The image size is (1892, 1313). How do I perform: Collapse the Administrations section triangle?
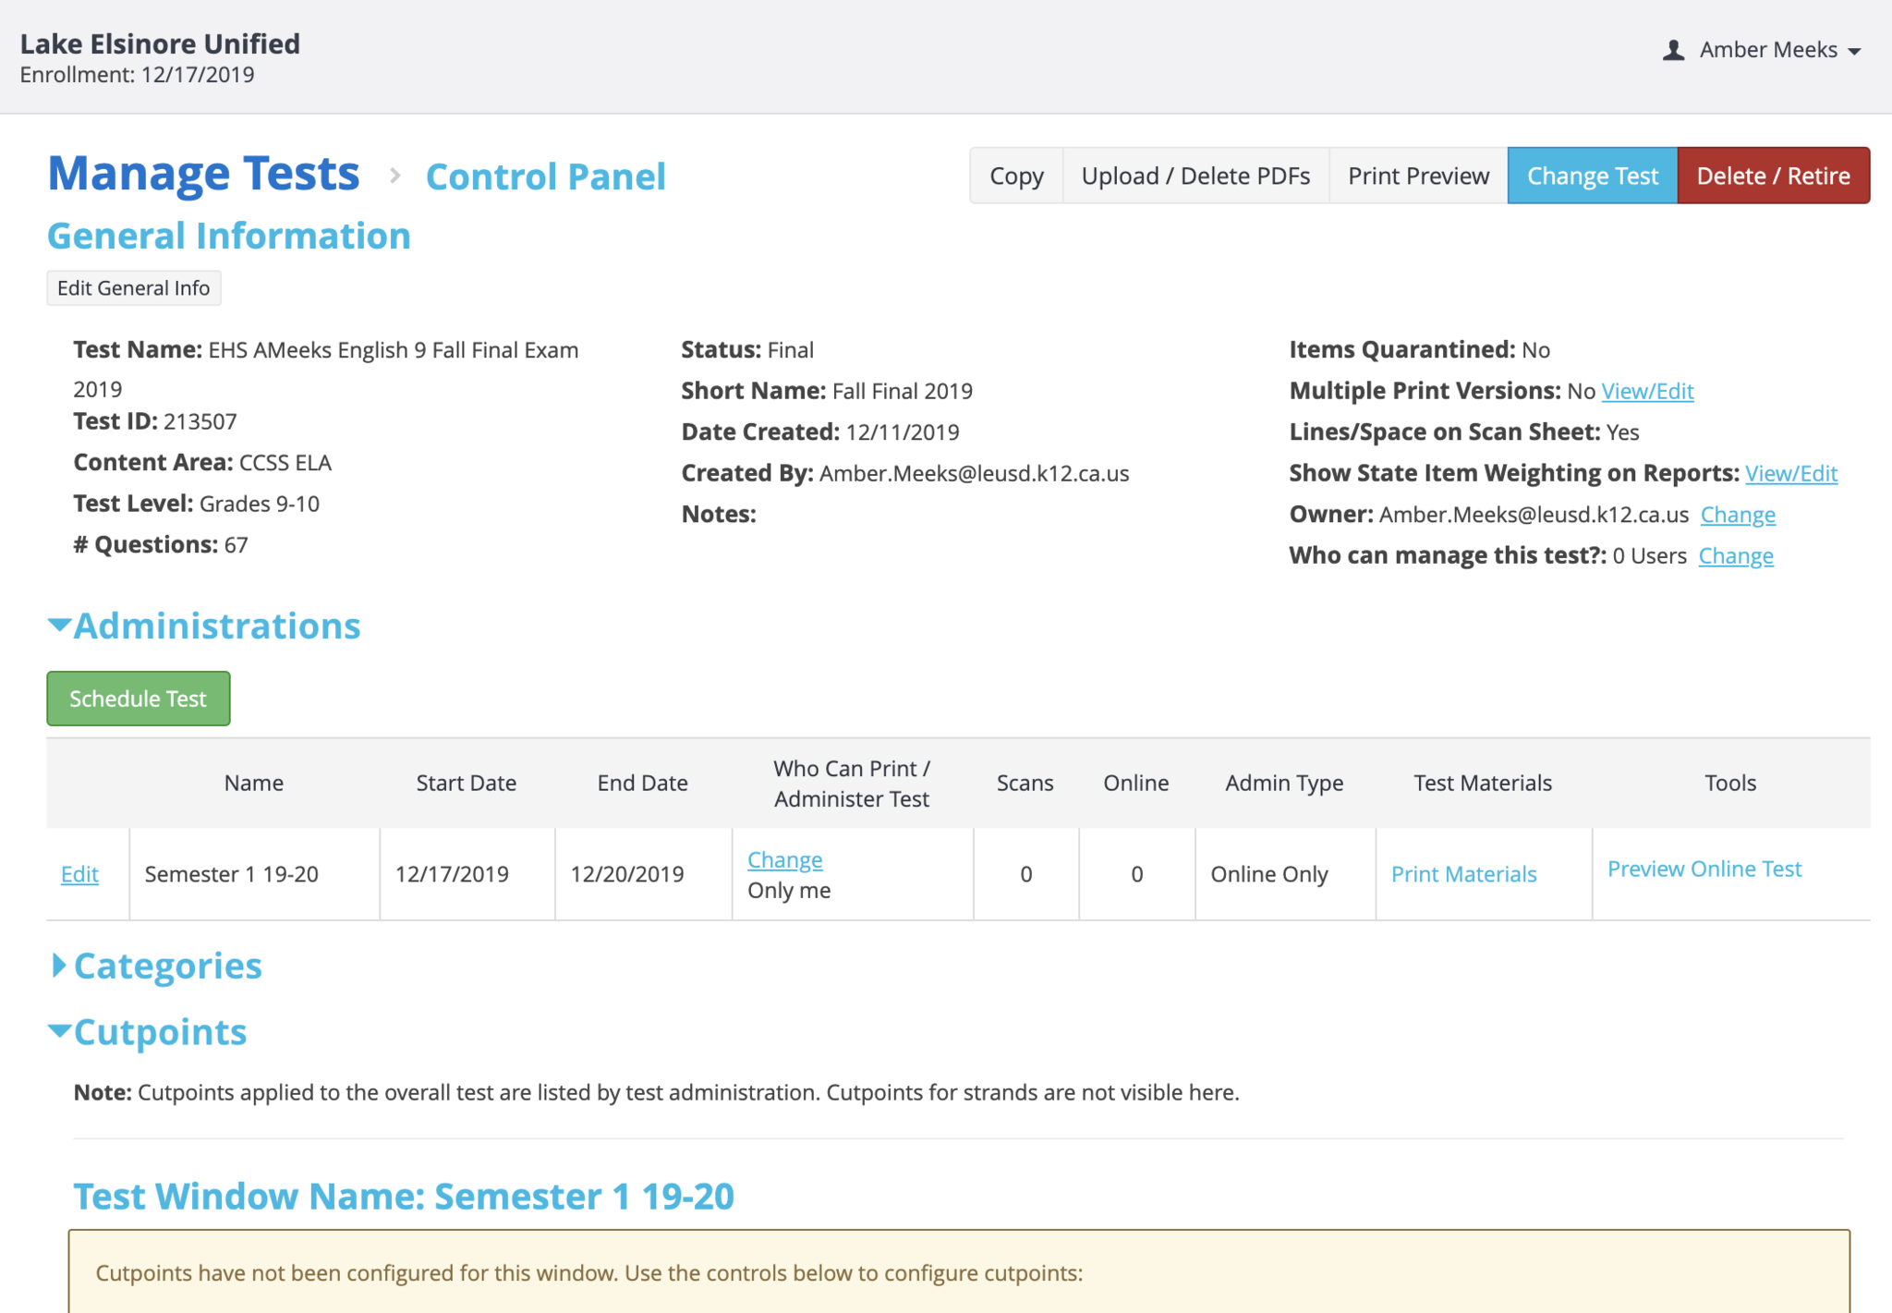pyautogui.click(x=59, y=626)
